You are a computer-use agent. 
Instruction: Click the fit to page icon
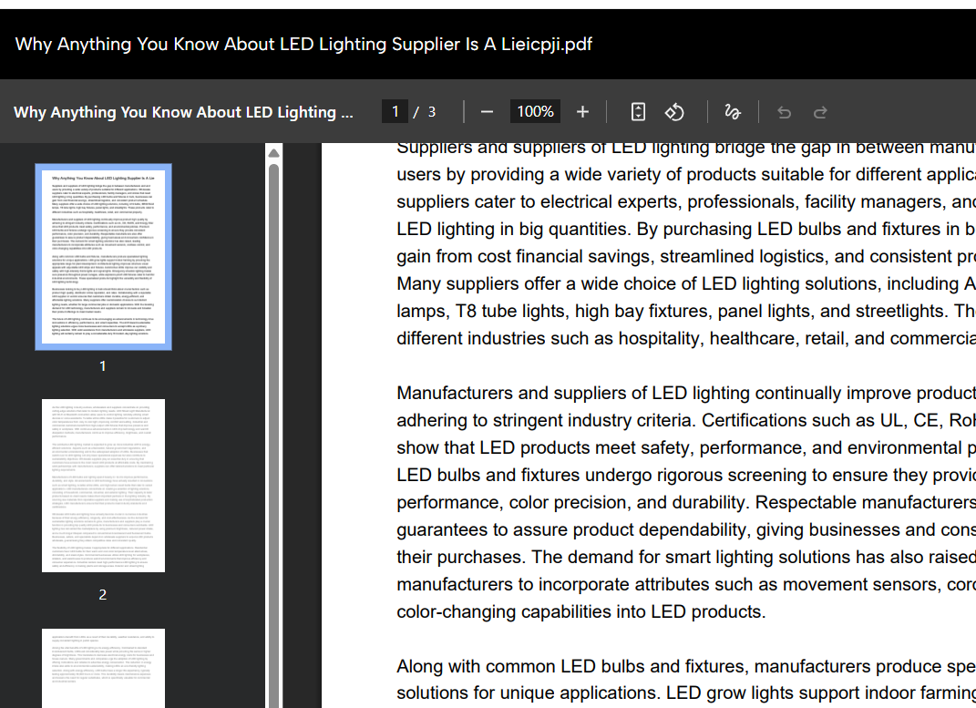click(x=639, y=112)
